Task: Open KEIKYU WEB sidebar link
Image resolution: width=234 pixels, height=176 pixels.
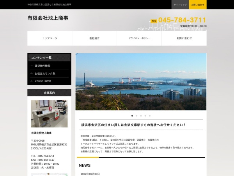Action: pyautogui.click(x=43, y=81)
